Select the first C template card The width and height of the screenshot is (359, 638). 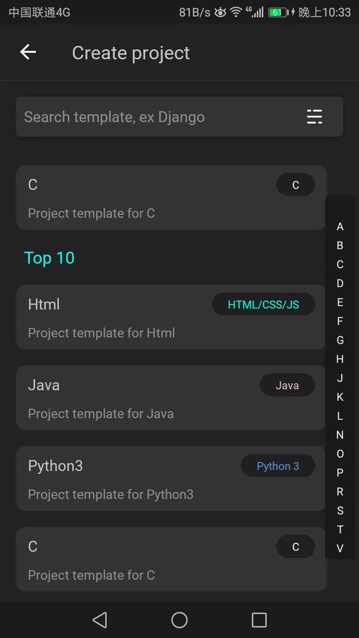(x=171, y=197)
